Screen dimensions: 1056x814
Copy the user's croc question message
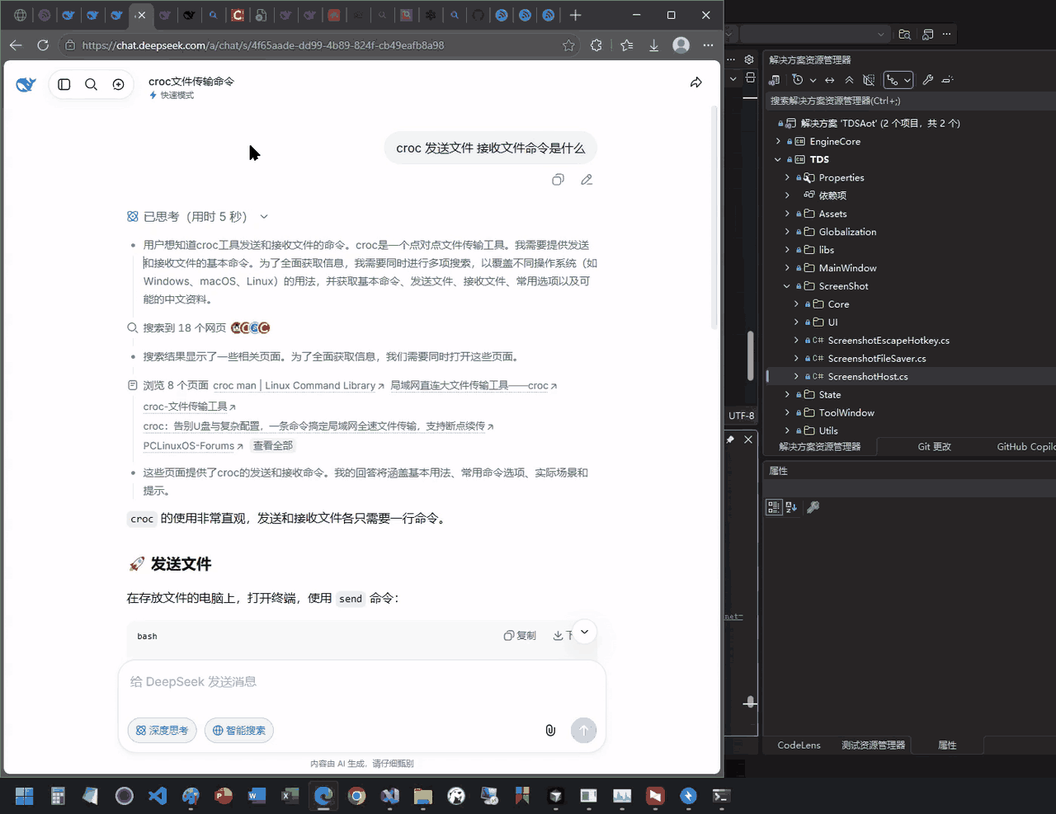(559, 180)
